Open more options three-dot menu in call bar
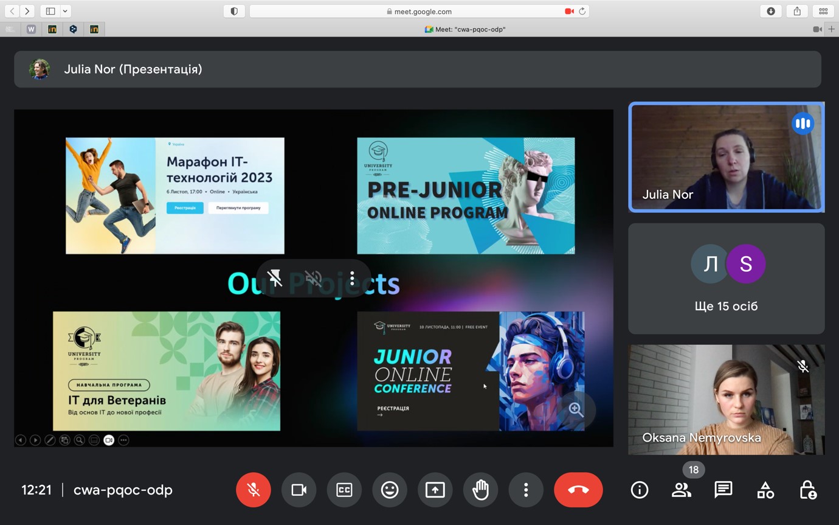 pos(526,490)
